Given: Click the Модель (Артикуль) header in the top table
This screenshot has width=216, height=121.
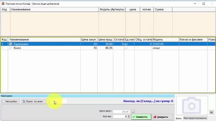Looking at the screenshot, I should (112, 9).
